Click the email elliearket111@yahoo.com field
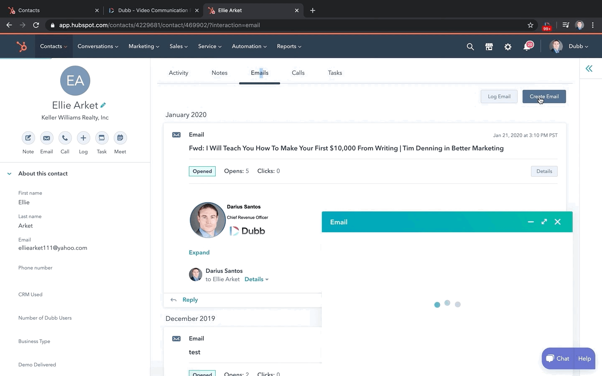Screen dimensions: 602x376 pyautogui.click(x=53, y=248)
